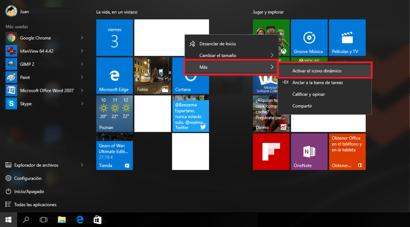Expand the Más submenu arrow
This screenshot has height=227, width=410.
(272, 67)
